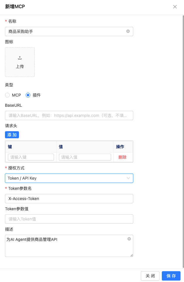Click the textarea resize handle in 描述
Viewport: 184px width, 282px height.
pos(132,255)
